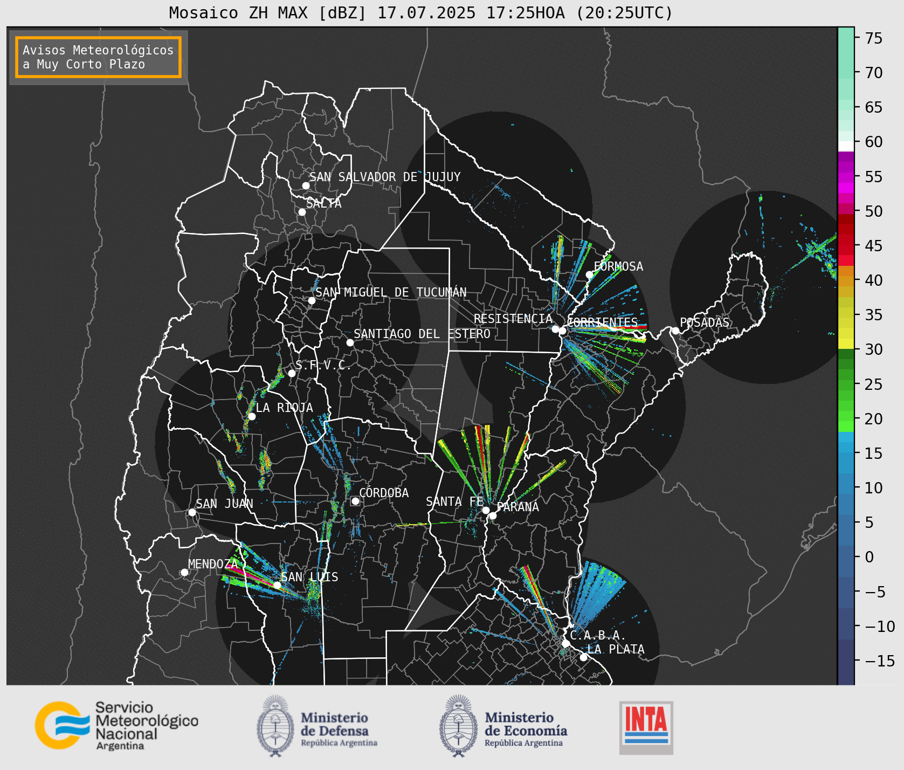The height and width of the screenshot is (770, 904).
Task: Click the MENDOZA text label
Action: [x=213, y=564]
